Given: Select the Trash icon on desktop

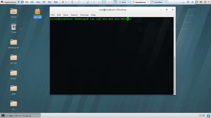Looking at the screenshot, I should point(14,29).
